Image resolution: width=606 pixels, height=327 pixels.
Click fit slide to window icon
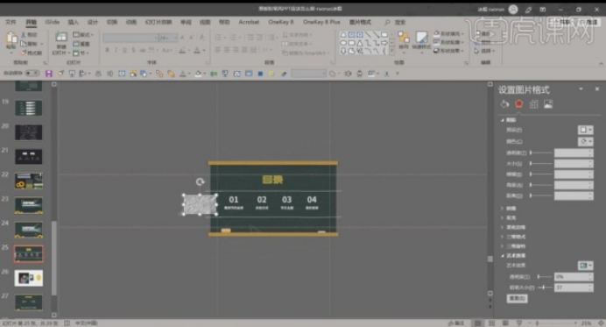[601, 323]
